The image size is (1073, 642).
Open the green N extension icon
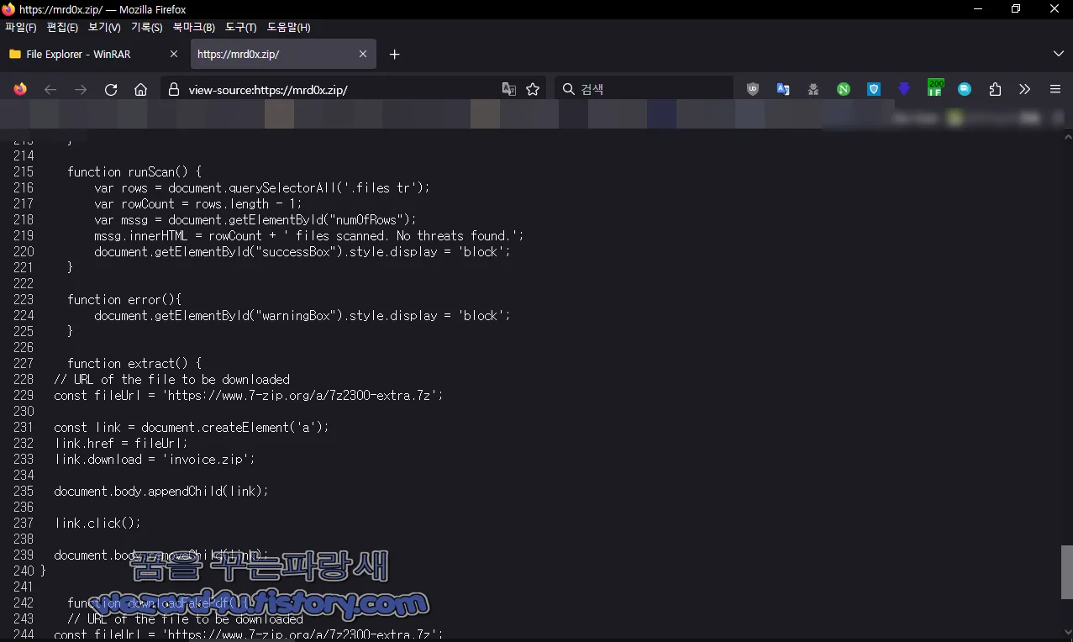[x=844, y=89]
